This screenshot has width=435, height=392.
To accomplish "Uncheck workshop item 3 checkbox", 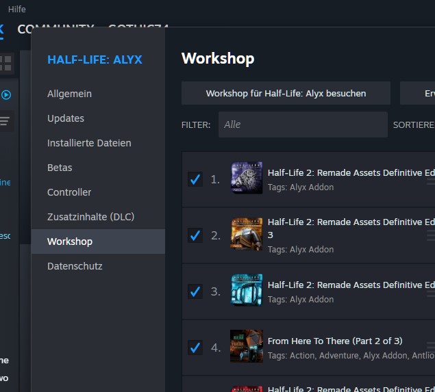I will point(195,291).
